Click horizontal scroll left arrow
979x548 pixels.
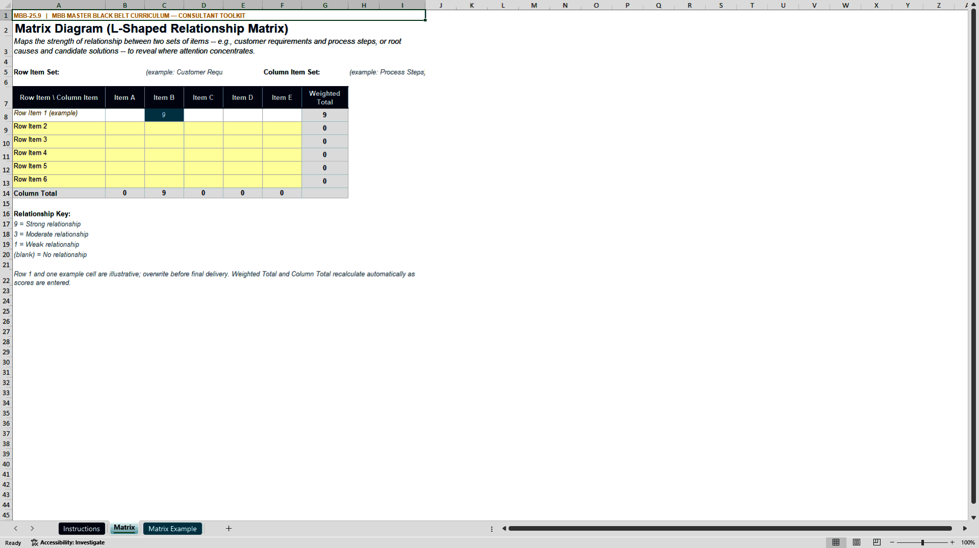(x=504, y=529)
